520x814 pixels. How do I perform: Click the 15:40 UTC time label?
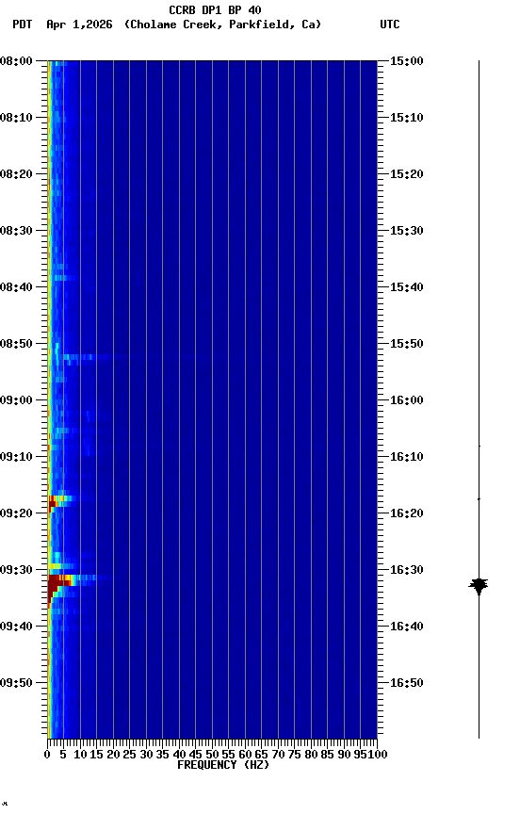tap(407, 287)
